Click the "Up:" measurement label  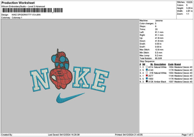pos(141,38)
